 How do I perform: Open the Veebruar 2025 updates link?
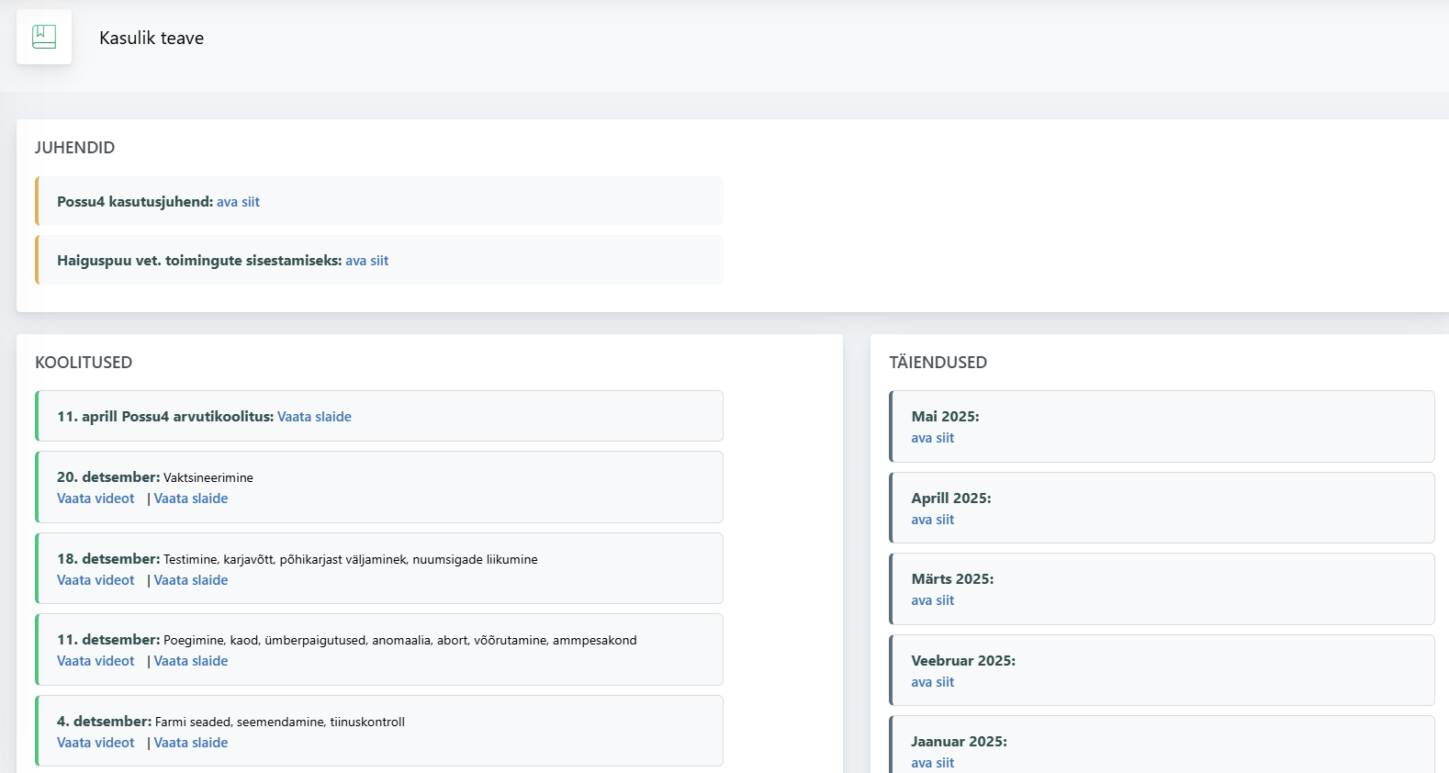click(x=932, y=682)
